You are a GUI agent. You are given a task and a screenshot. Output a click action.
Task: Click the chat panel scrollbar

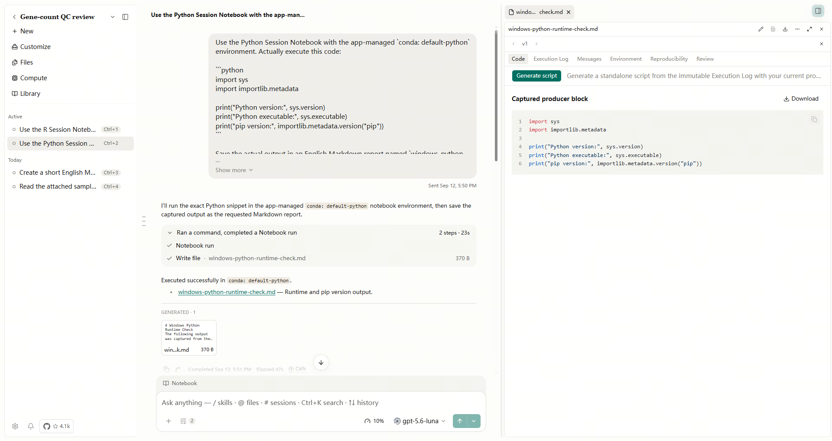(496, 95)
